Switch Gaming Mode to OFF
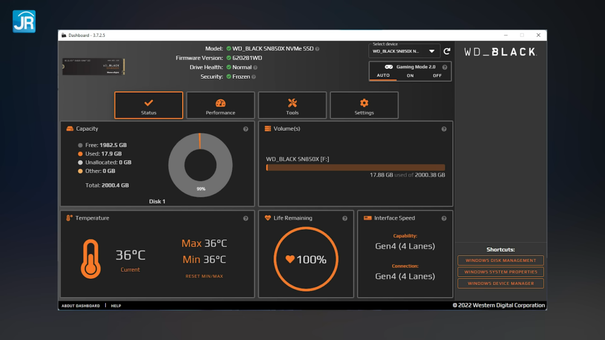 [x=437, y=76]
